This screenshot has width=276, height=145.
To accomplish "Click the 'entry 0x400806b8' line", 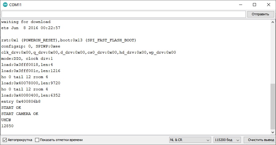I will tap(21, 101).
